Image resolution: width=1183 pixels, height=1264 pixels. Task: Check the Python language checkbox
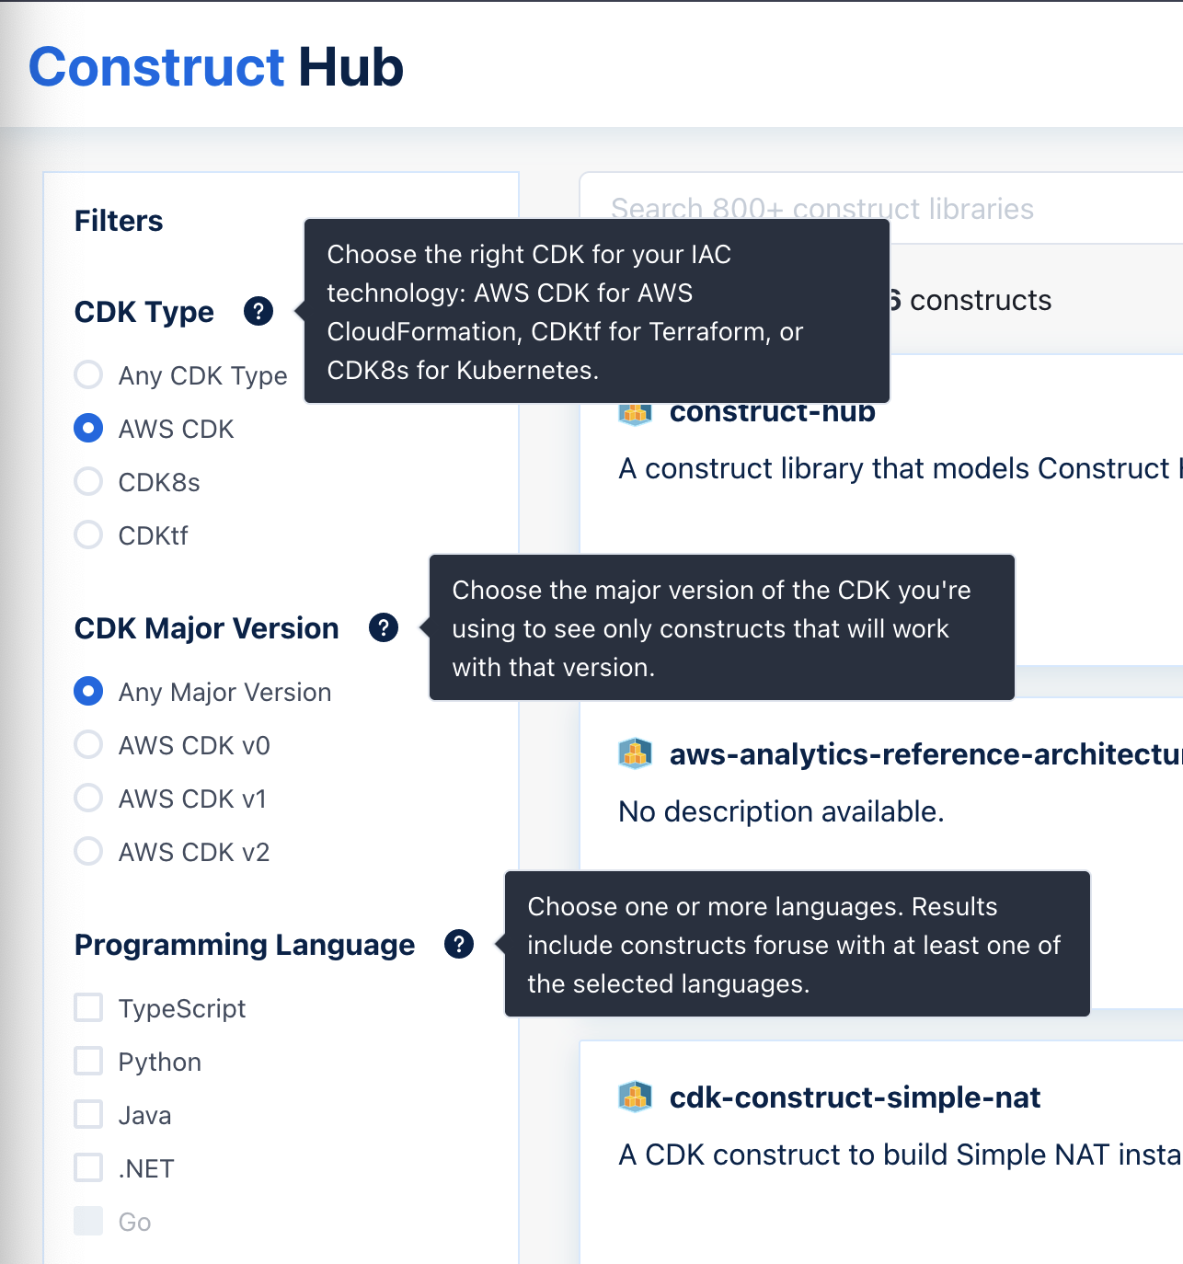click(x=87, y=1061)
